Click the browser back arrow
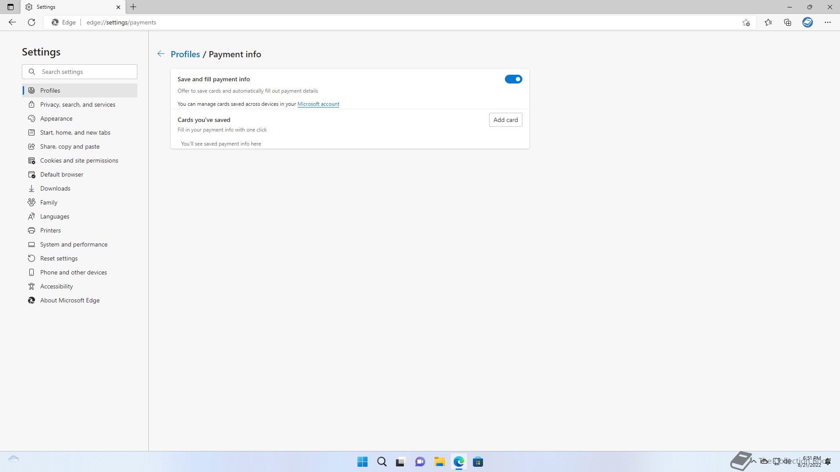The width and height of the screenshot is (840, 472). [x=12, y=22]
